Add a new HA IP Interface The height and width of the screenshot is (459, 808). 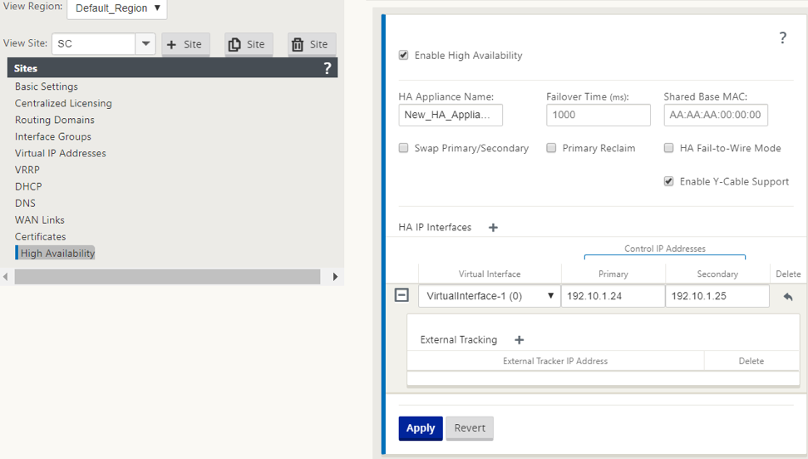click(493, 228)
